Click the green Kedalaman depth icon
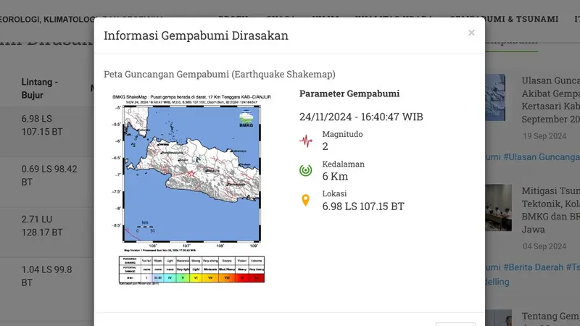Screen dimensions: 580x326 click(306, 170)
